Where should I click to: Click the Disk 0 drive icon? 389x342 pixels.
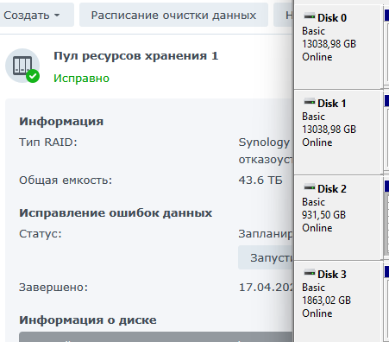pos(310,16)
